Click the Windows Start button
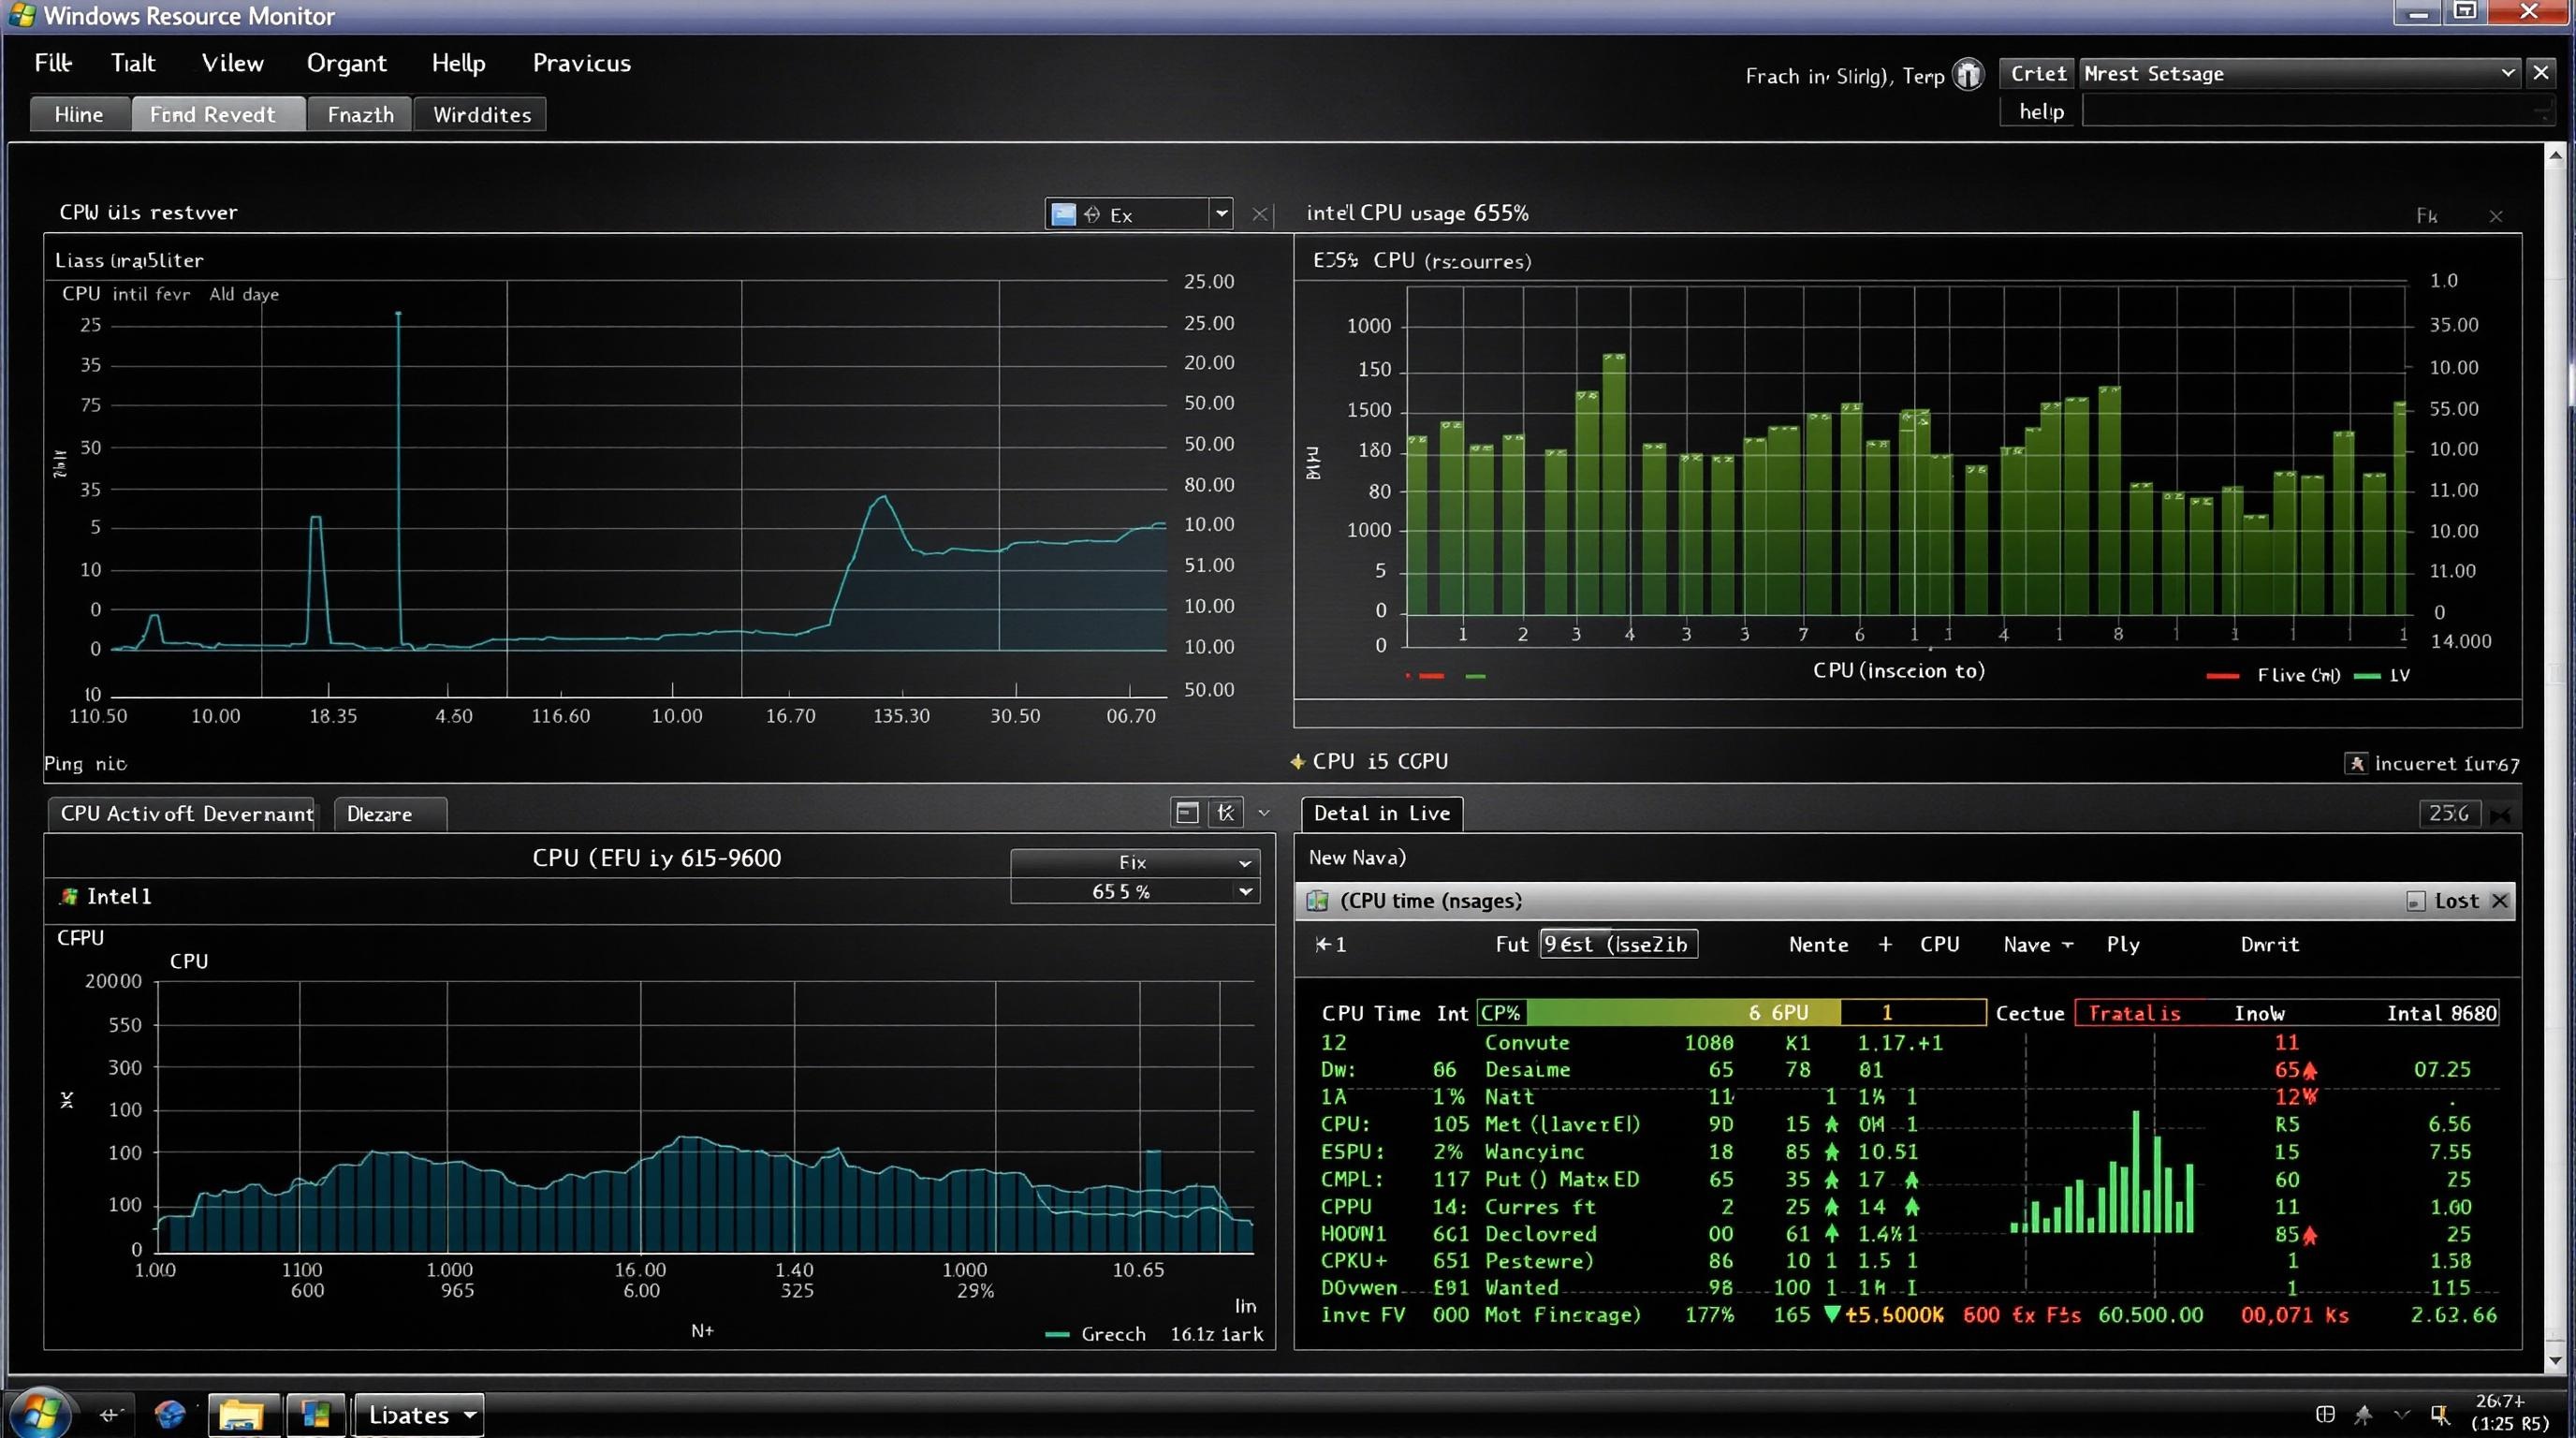 [x=39, y=1413]
